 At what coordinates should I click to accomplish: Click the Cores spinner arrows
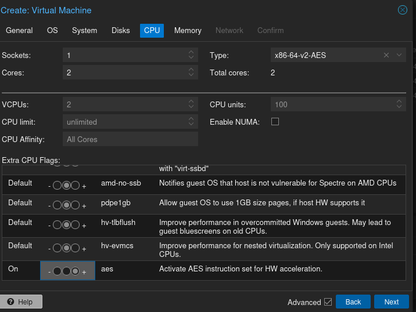pos(191,73)
